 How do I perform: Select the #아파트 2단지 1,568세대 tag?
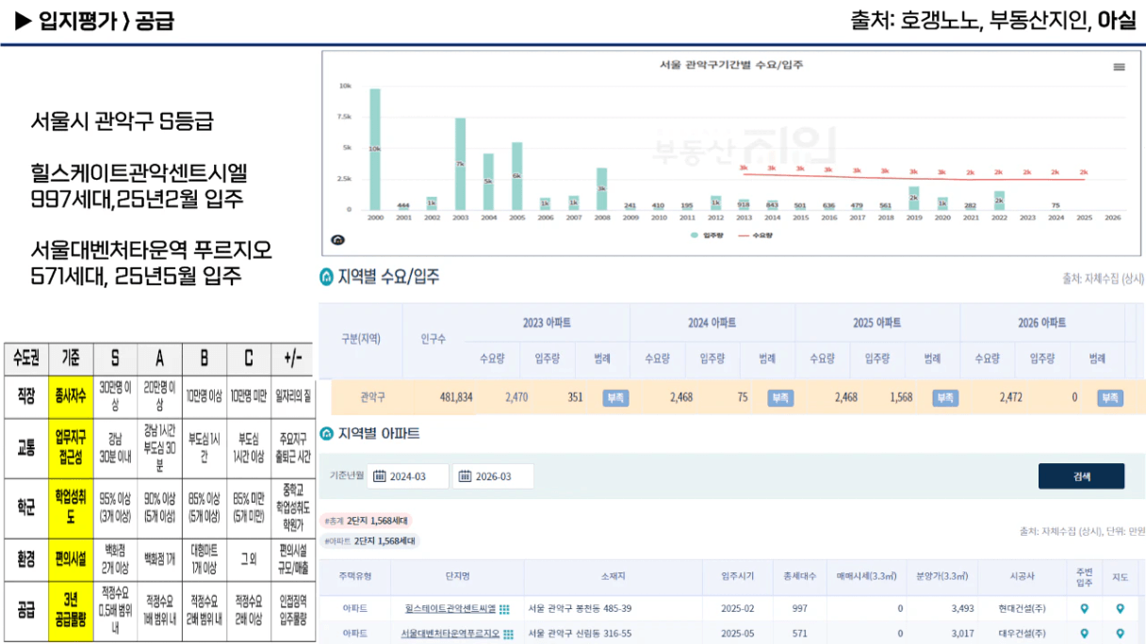point(370,540)
